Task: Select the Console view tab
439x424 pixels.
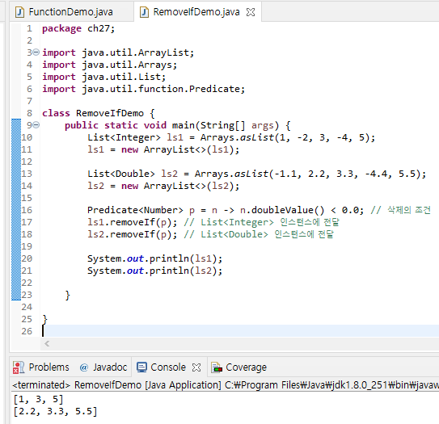Action: [x=168, y=367]
